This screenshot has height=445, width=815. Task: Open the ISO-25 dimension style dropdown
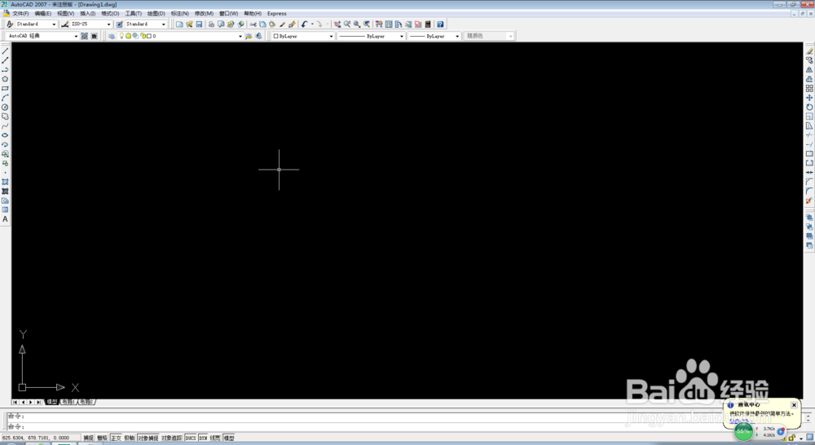pyautogui.click(x=108, y=24)
